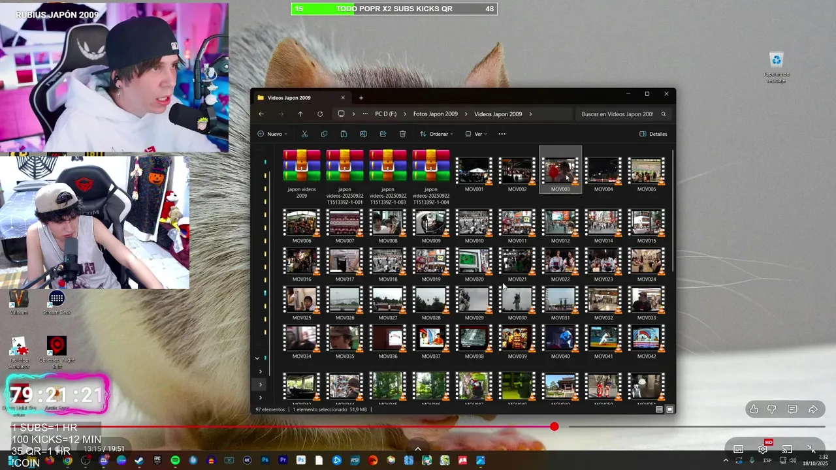Click the video share arrow icon

pyautogui.click(x=813, y=409)
